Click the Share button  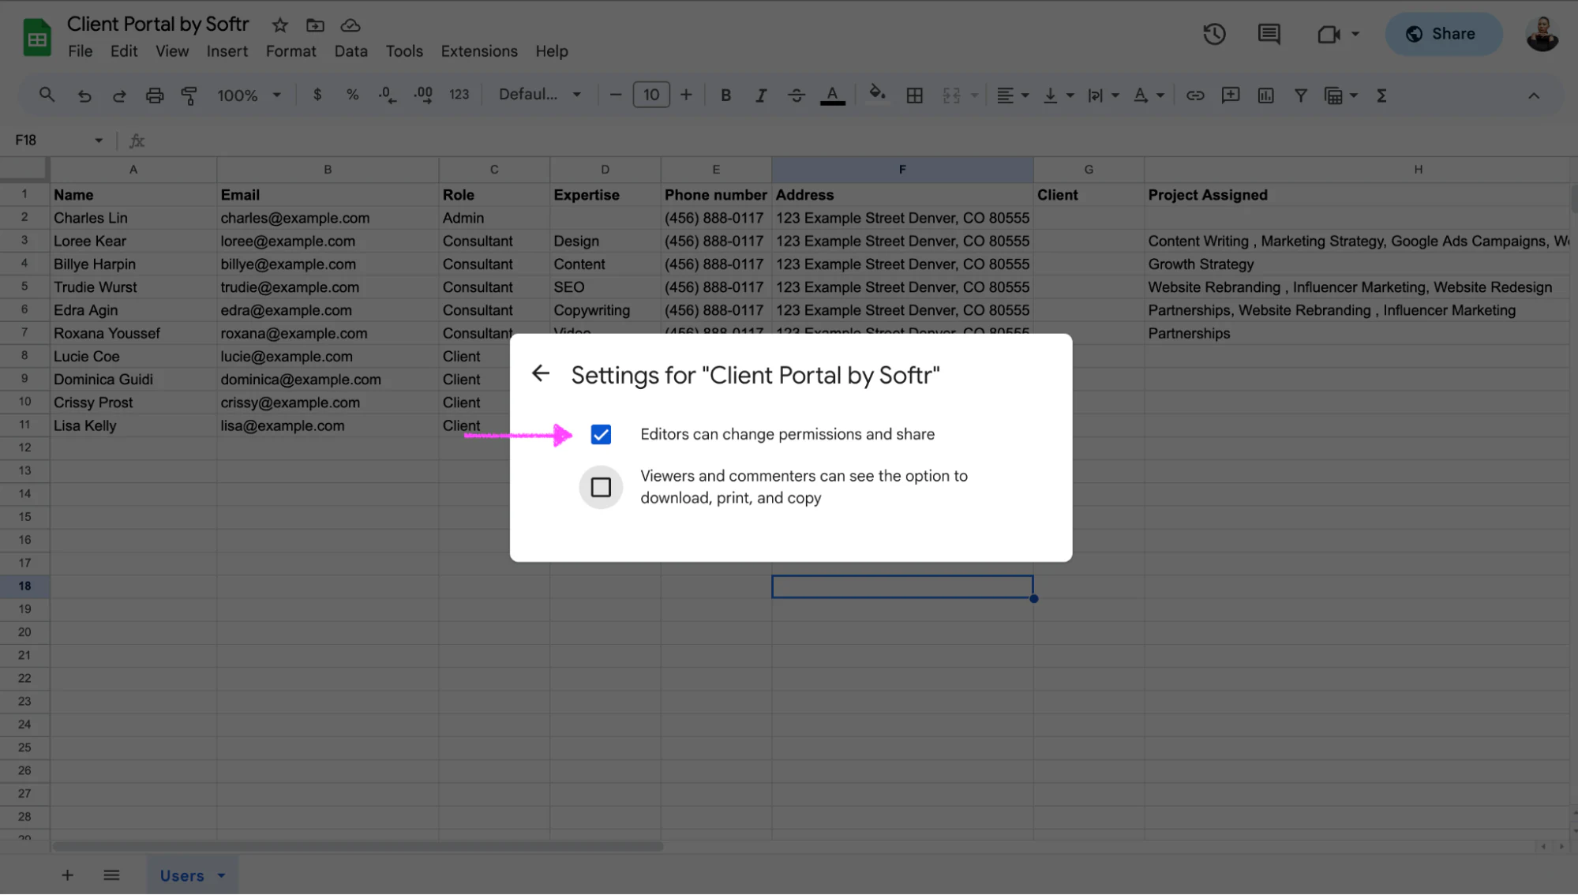(1443, 34)
